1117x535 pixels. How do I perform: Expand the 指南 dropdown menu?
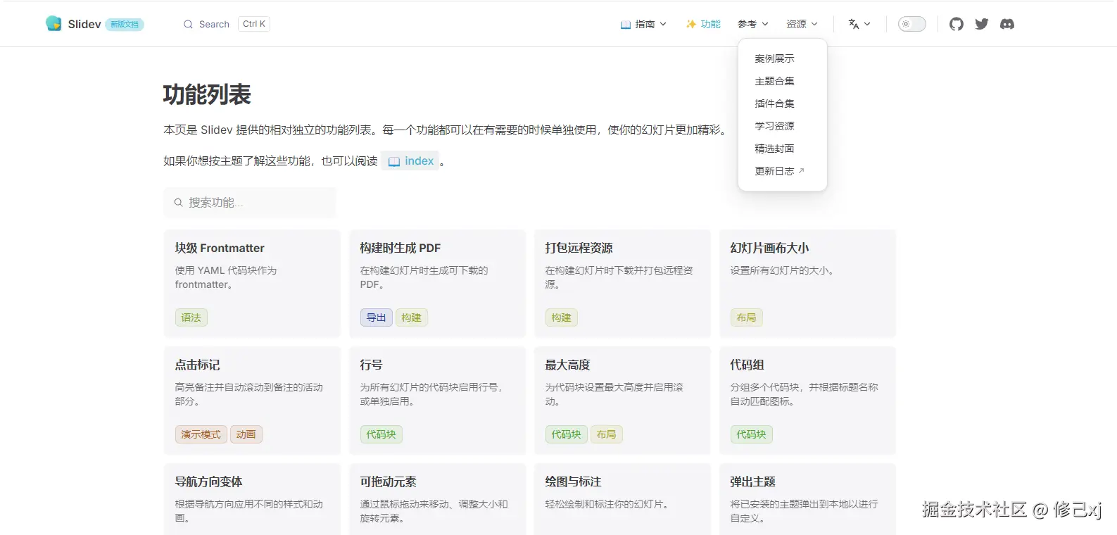point(643,24)
